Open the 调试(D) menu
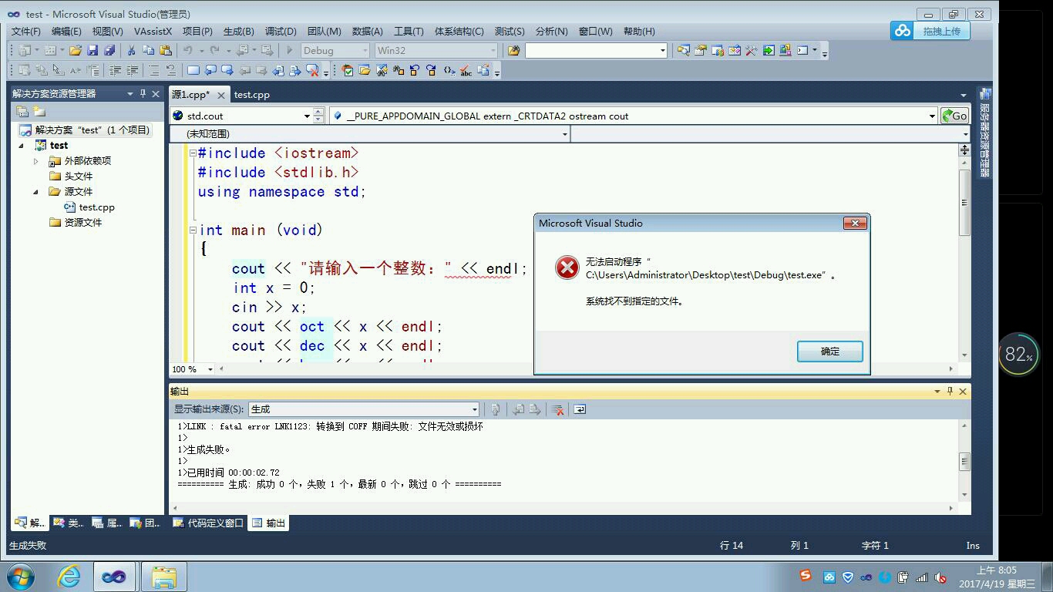 (x=281, y=31)
